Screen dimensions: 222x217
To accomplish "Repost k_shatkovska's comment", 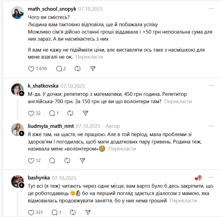I will (71, 113).
